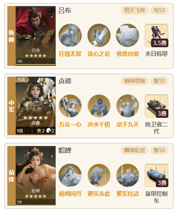The width and height of the screenshot is (177, 214).
Task: Select the 貂蝉 hero portrait card
Action: point(35,176)
